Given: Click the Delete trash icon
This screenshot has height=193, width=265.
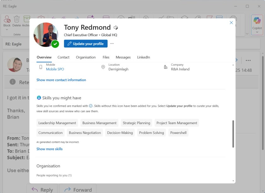Looking at the screenshot, I should click(x=17, y=19).
